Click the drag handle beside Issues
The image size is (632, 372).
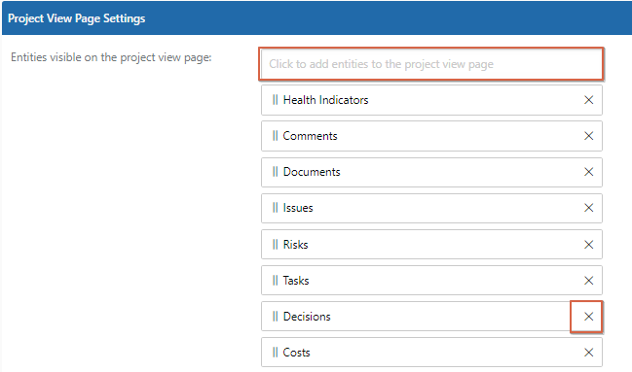[275, 208]
